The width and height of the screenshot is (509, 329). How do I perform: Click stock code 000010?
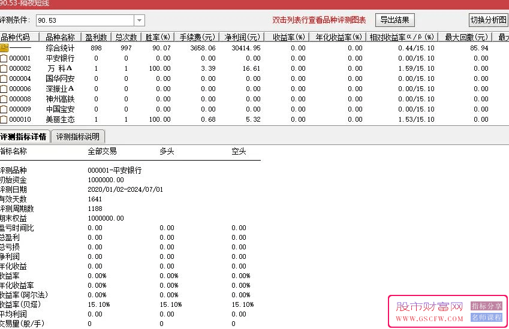click(x=20, y=119)
